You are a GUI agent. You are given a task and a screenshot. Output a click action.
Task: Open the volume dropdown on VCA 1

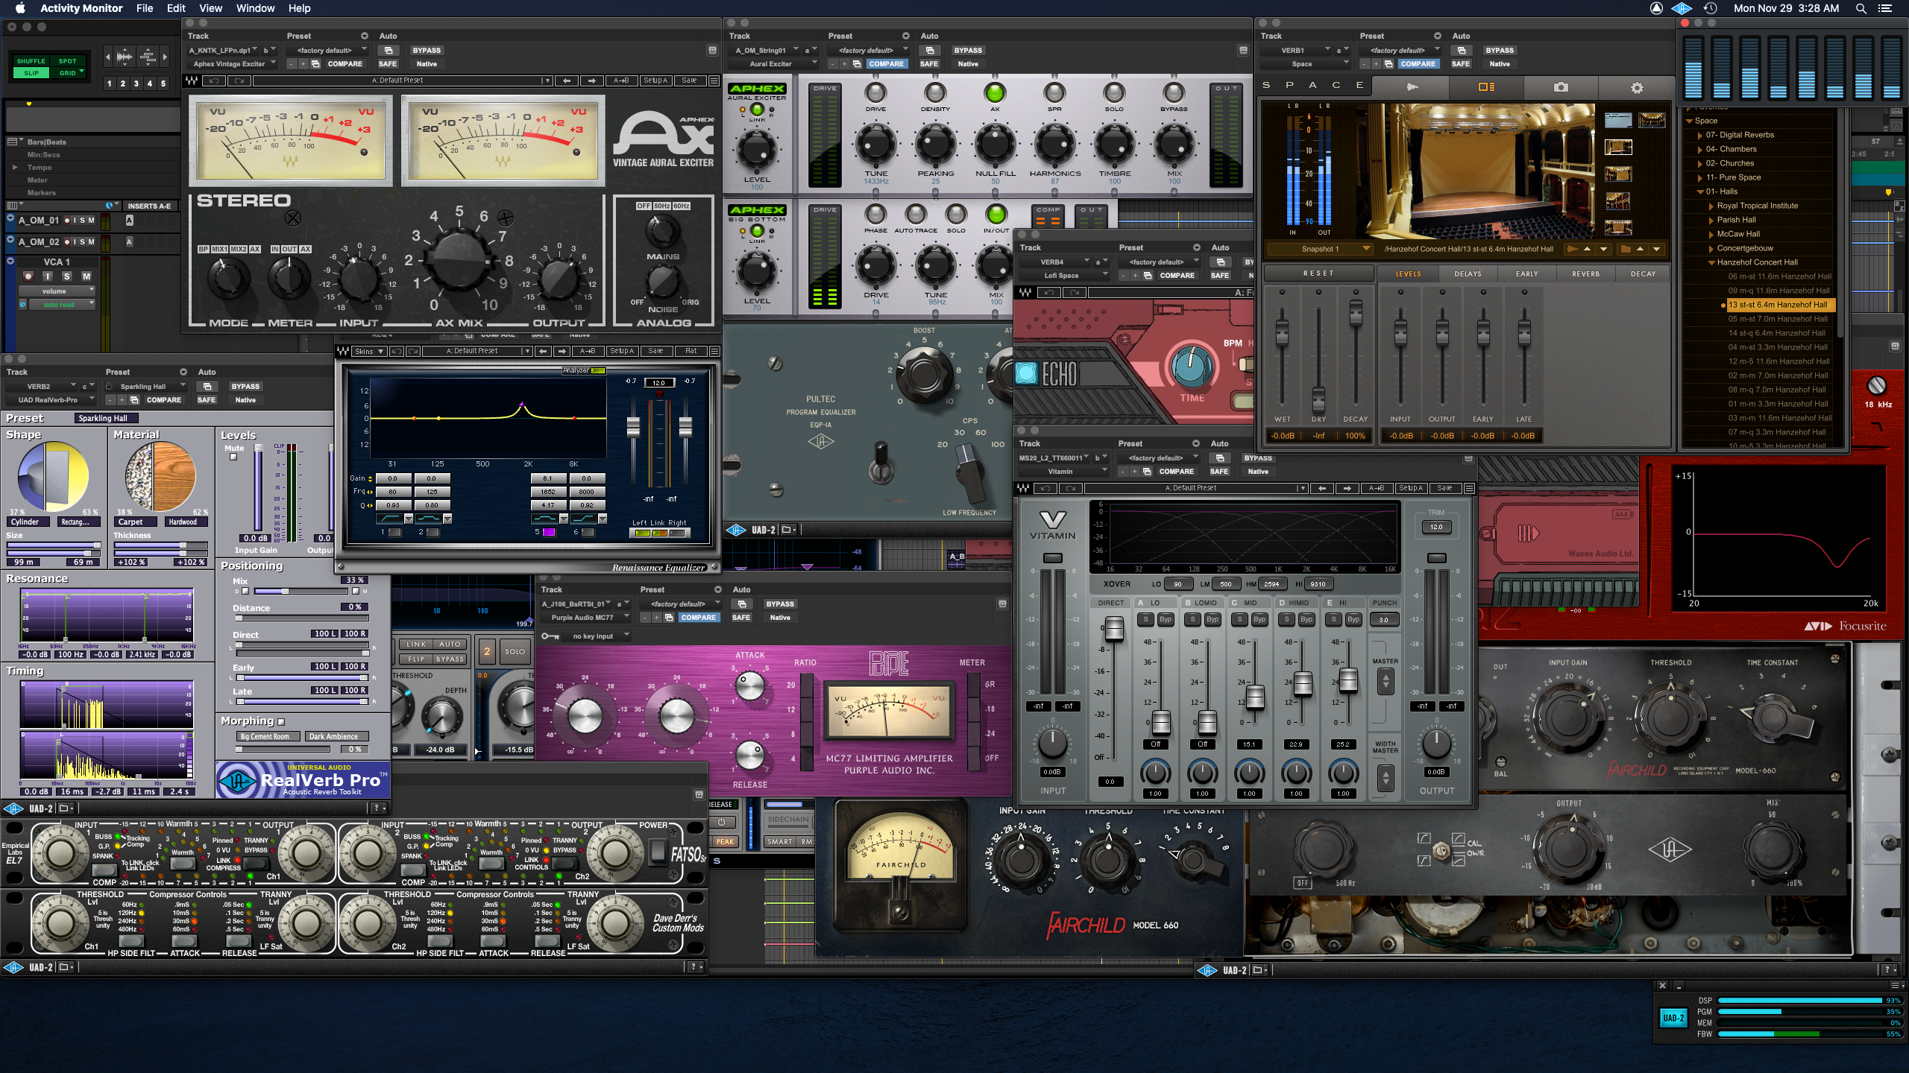(x=58, y=291)
